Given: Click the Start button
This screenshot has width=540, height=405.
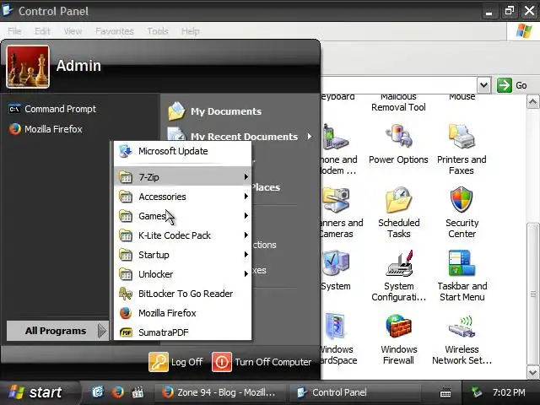Looking at the screenshot, I should (38, 392).
